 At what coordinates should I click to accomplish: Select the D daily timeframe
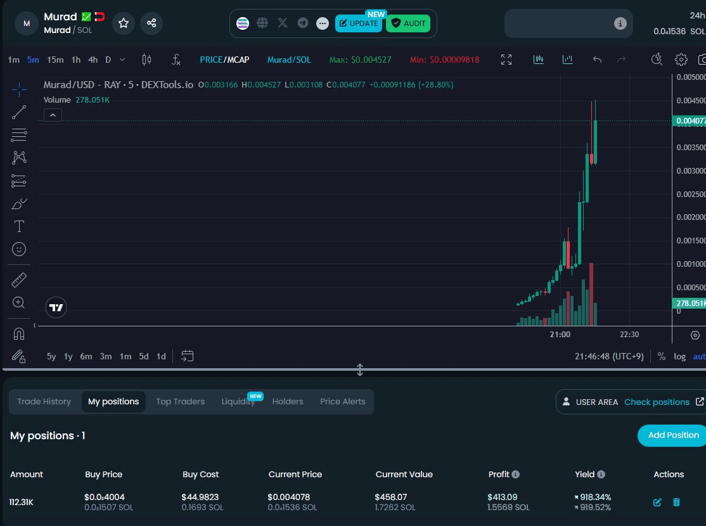coord(108,60)
